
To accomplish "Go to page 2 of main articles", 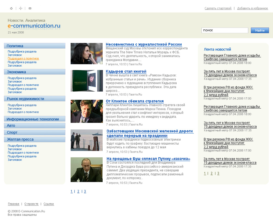I will click(x=78, y=191).
